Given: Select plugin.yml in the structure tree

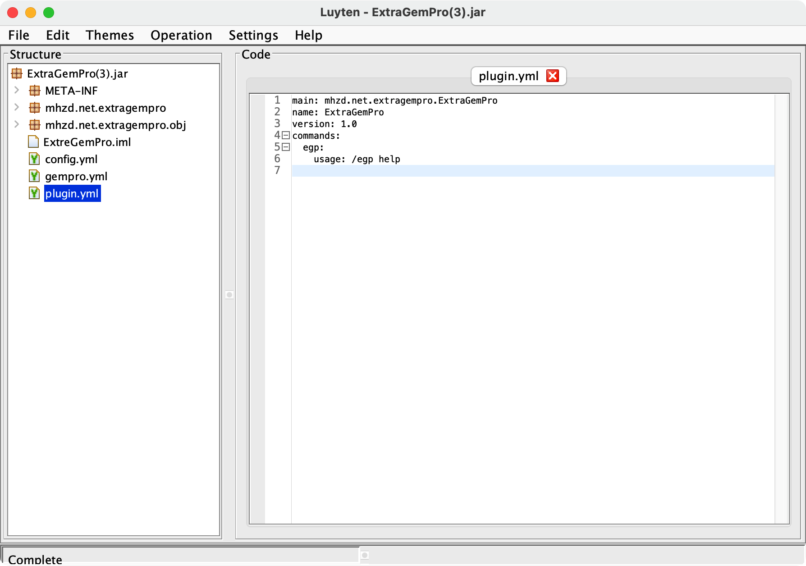Looking at the screenshot, I should pyautogui.click(x=72, y=193).
